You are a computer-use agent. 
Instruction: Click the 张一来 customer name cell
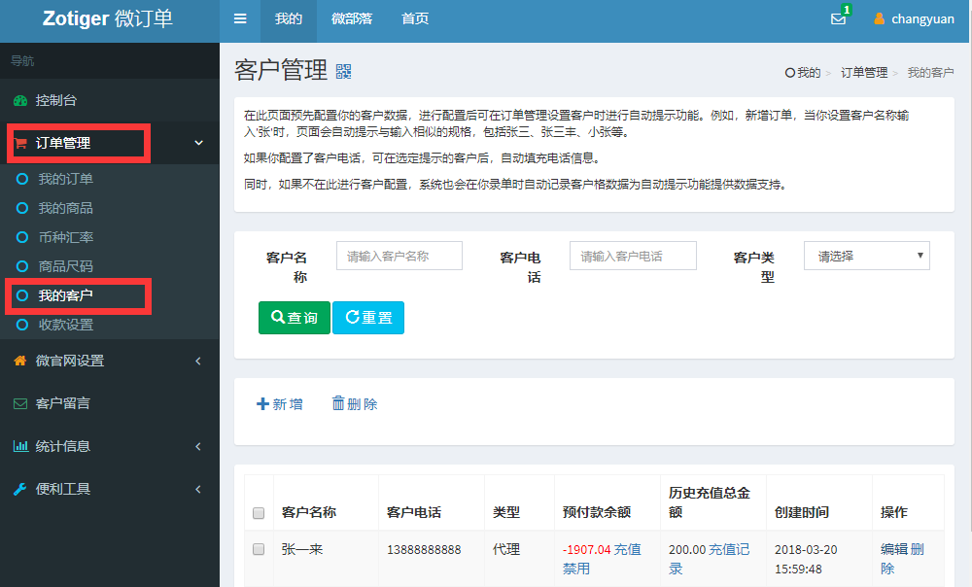pos(302,549)
